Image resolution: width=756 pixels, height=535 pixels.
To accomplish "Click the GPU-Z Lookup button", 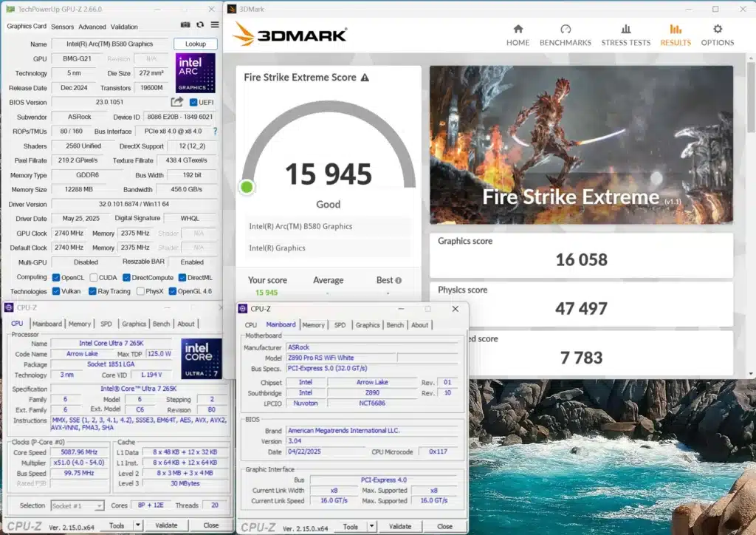I will 195,44.
